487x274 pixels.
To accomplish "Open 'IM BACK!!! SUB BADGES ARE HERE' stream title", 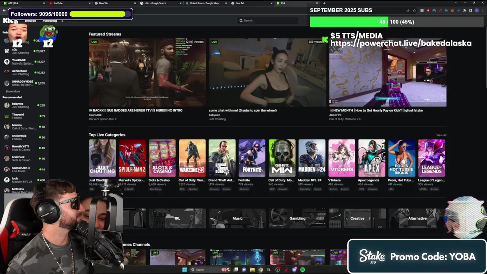I will (135, 110).
